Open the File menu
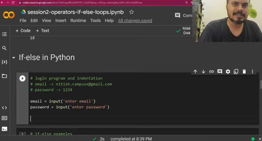The image size is (262, 141). pos(23,21)
